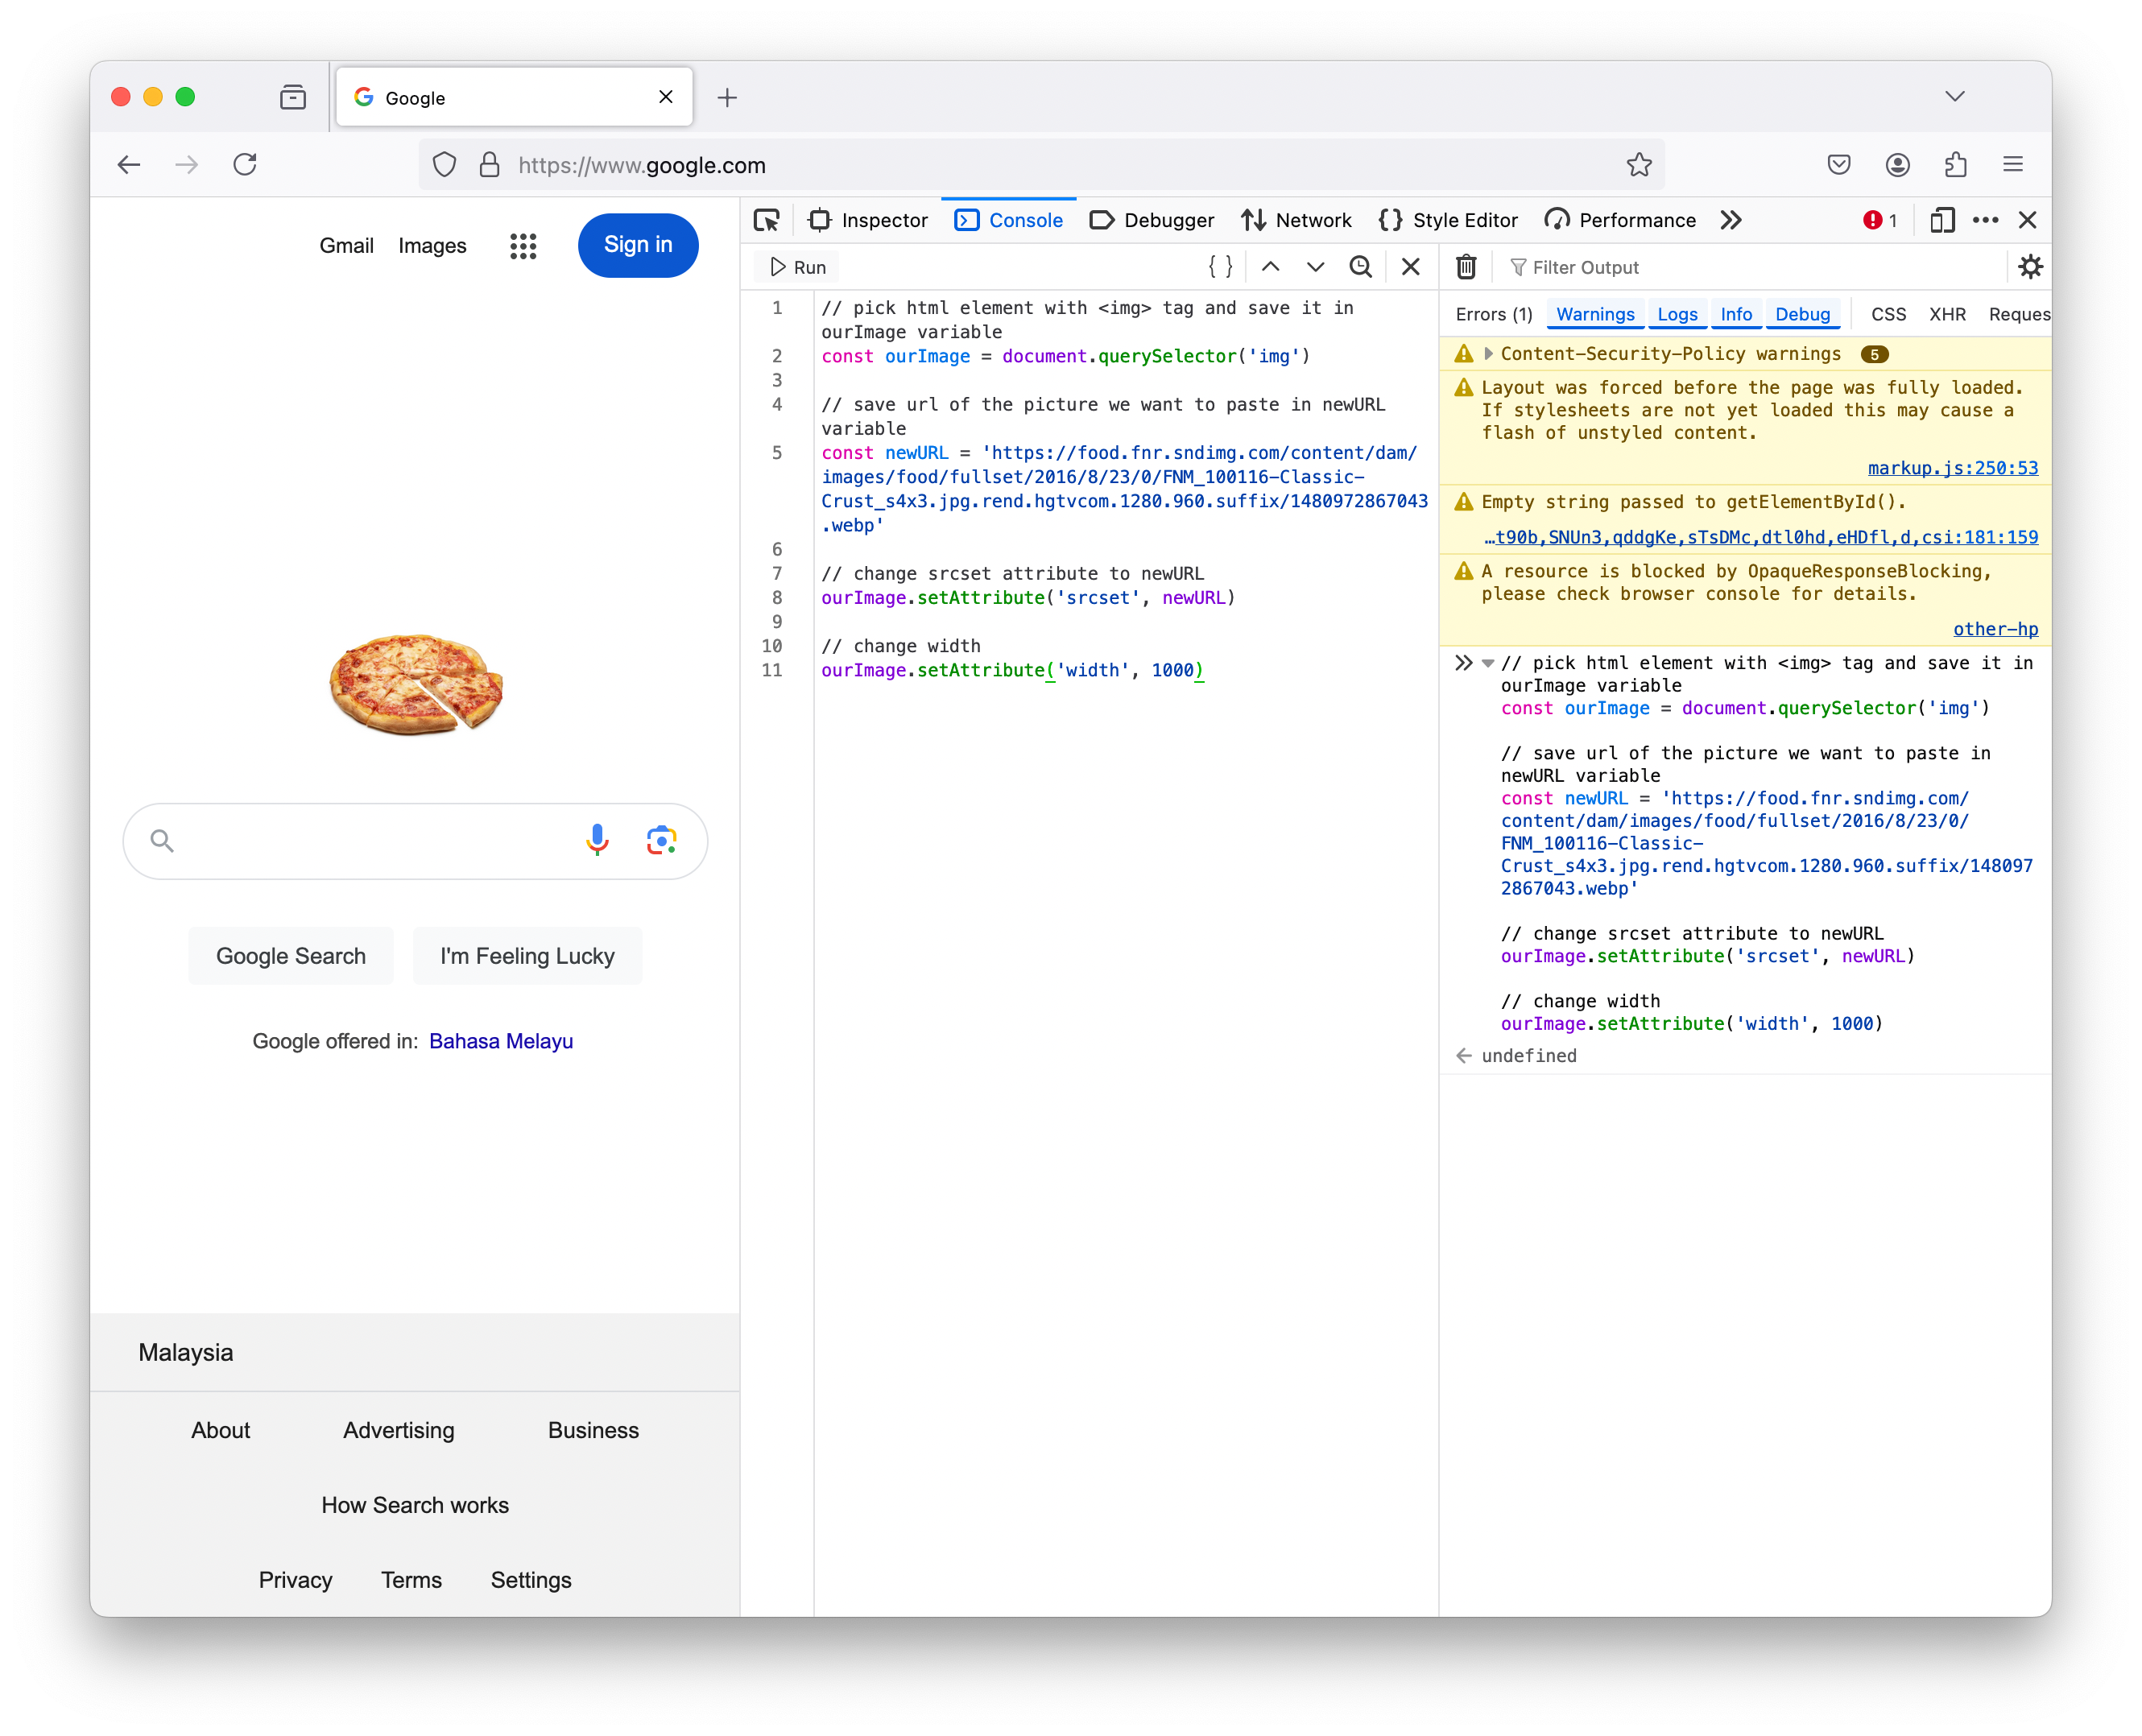Pretty print code with braces icon
Screen dimensions: 2142x1736
[x=1220, y=267]
